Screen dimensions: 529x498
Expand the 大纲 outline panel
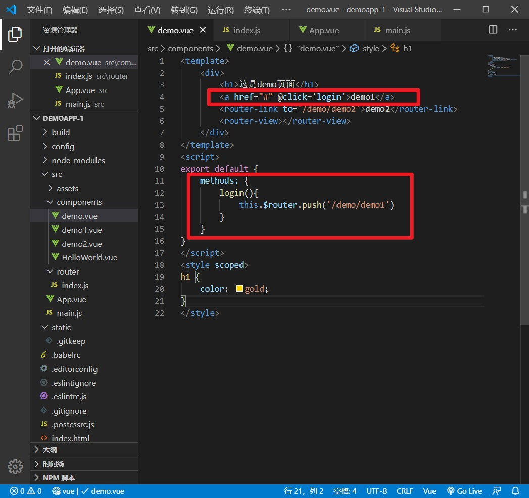coord(84,450)
